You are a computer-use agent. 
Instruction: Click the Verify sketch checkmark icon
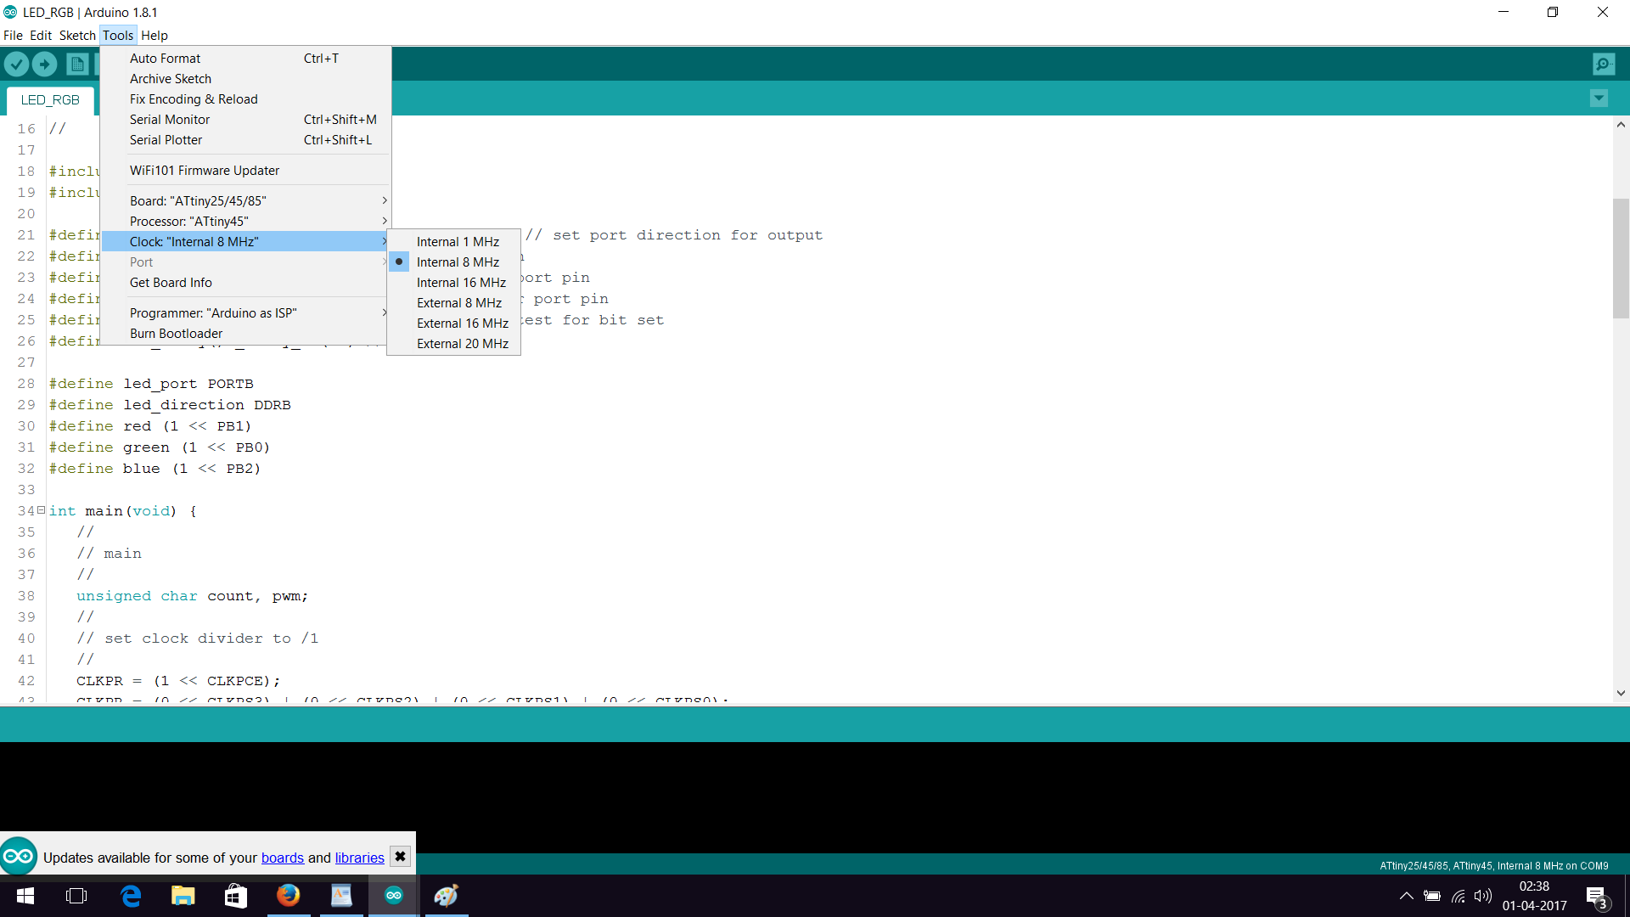click(x=16, y=64)
